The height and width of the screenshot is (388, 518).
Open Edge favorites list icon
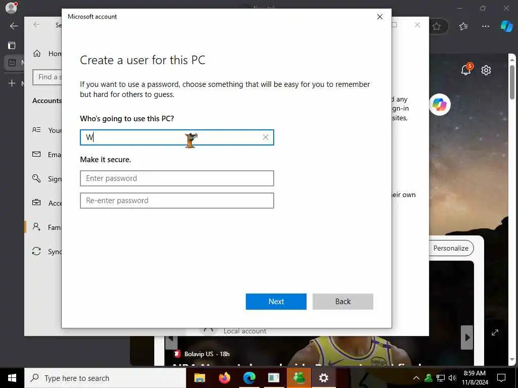[463, 26]
